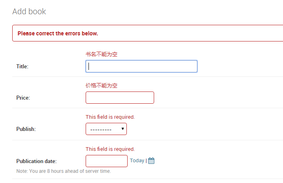
Task: Click the 价格不能为空 error message
Action: pos(102,85)
